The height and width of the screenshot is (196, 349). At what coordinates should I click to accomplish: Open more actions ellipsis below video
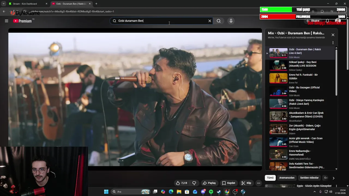(259, 183)
